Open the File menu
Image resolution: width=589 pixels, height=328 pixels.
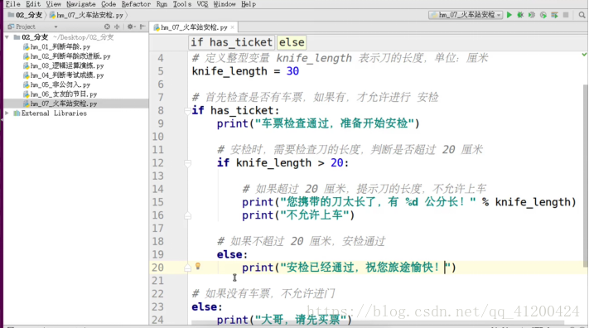(12, 4)
